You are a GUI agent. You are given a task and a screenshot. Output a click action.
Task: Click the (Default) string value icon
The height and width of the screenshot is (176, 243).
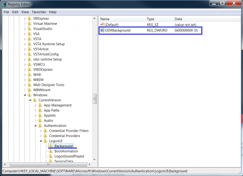(102, 24)
